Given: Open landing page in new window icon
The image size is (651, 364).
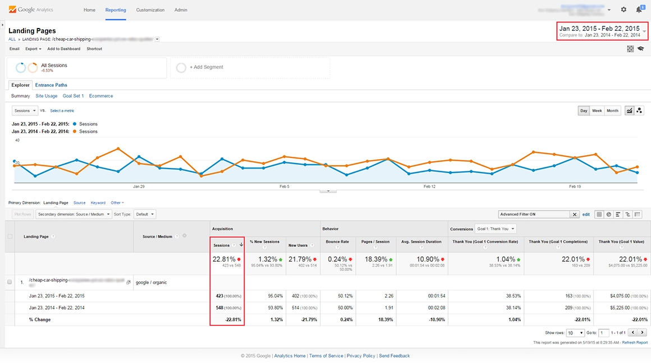Looking at the screenshot, I should [x=129, y=282].
